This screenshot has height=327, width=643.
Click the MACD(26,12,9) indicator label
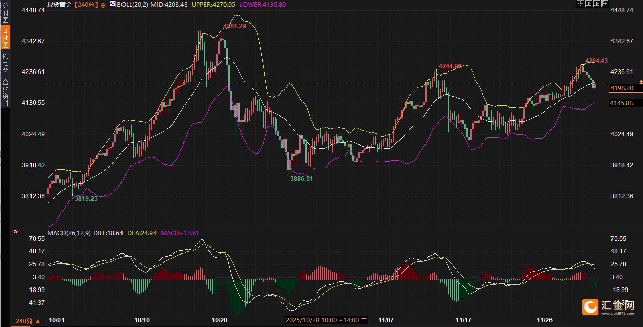pos(70,233)
